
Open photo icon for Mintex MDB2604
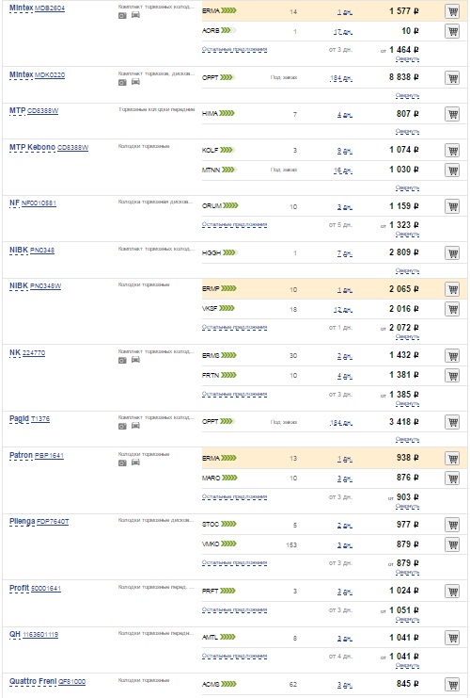coord(122,16)
